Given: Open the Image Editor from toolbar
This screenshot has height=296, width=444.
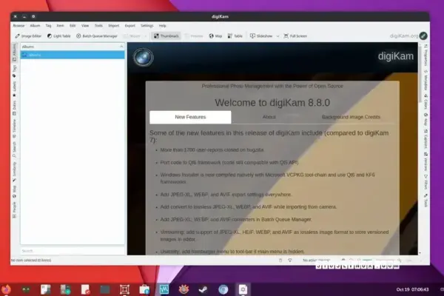Looking at the screenshot, I should [x=28, y=36].
